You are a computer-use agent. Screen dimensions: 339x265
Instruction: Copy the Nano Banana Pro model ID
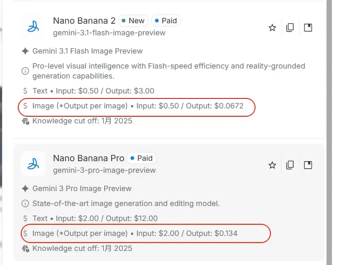point(290,165)
